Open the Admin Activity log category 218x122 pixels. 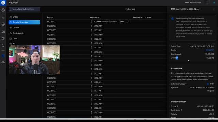[24, 33]
